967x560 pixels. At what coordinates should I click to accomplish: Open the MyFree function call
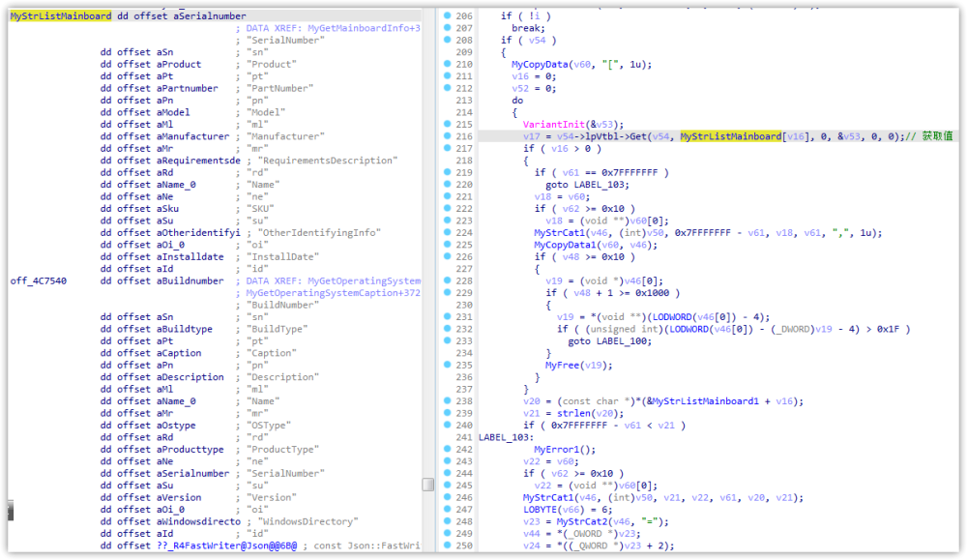pyautogui.click(x=564, y=366)
